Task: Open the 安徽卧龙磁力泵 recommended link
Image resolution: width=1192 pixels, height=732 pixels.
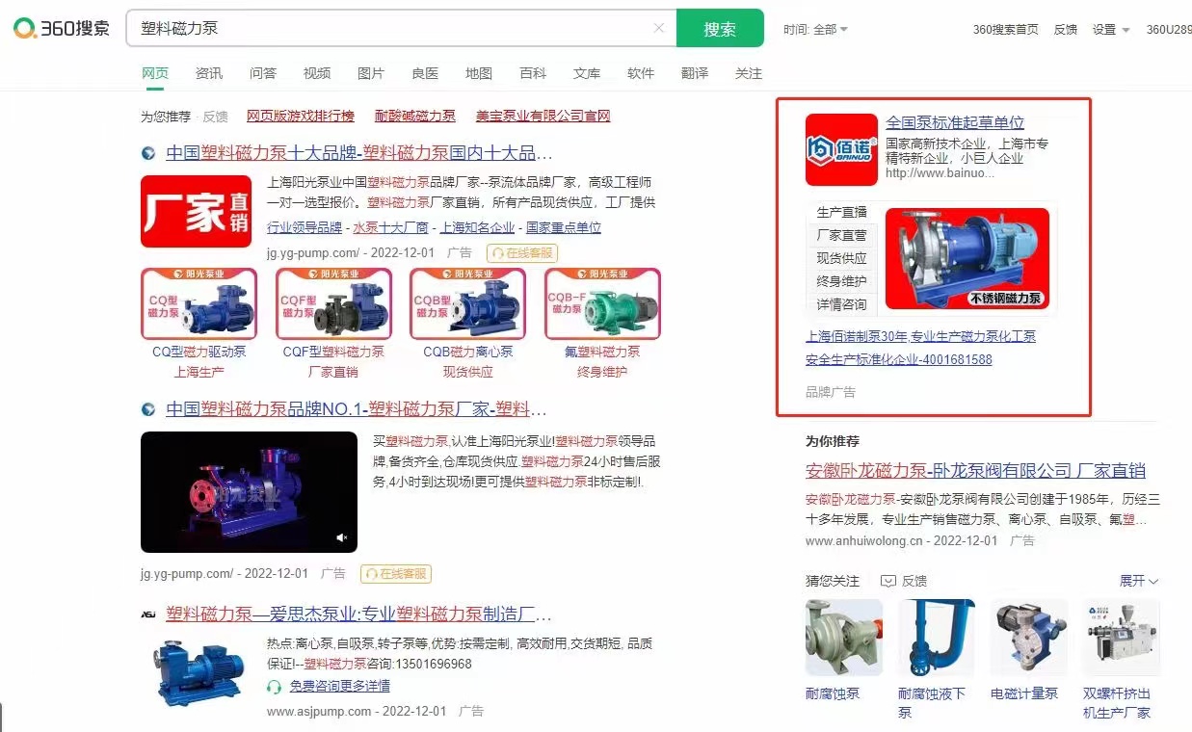Action: click(x=975, y=471)
